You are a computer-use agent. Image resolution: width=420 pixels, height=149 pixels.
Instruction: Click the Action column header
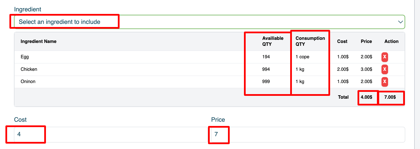pyautogui.click(x=391, y=42)
